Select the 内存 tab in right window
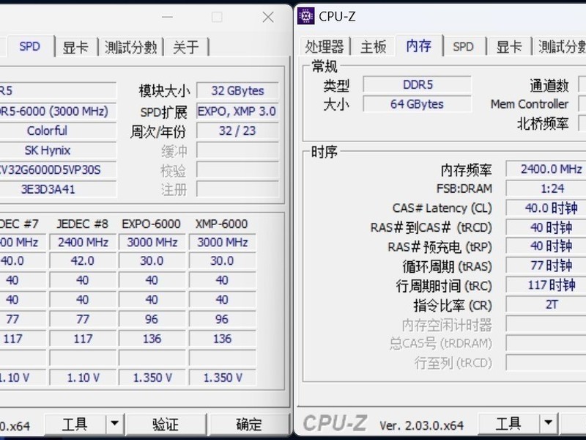The height and width of the screenshot is (440, 586). click(419, 45)
